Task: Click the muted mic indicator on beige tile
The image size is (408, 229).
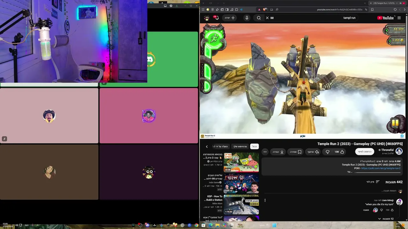Action: (4, 139)
